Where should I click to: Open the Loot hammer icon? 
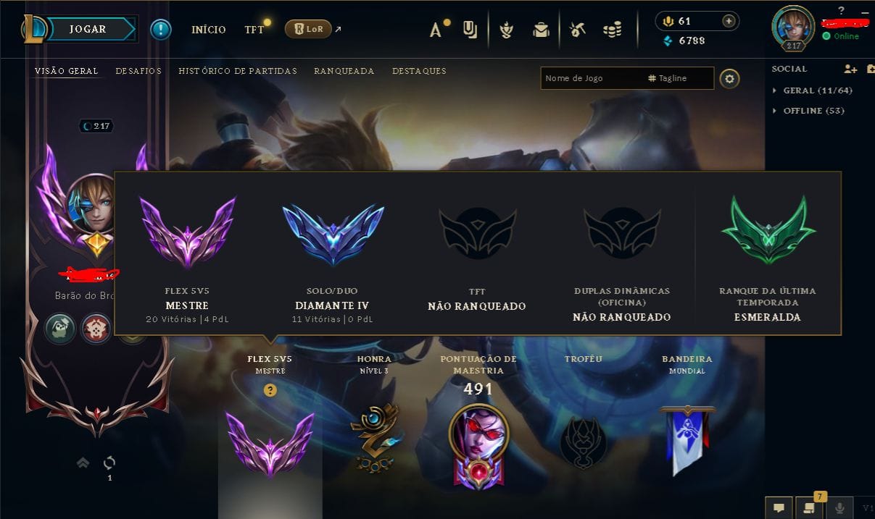click(x=577, y=30)
